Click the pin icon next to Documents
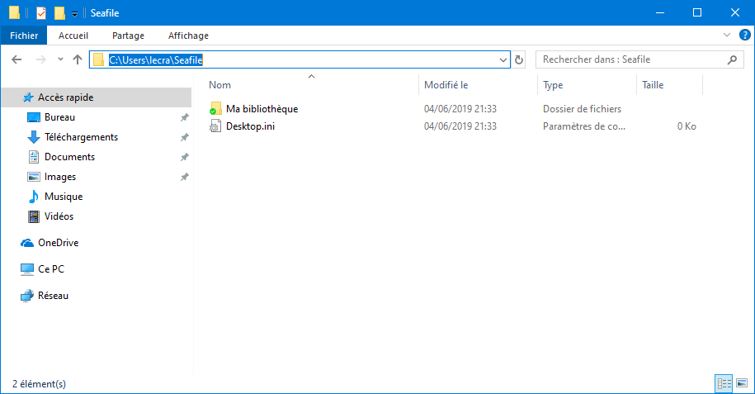Viewport: 755px width, 394px height. point(184,157)
